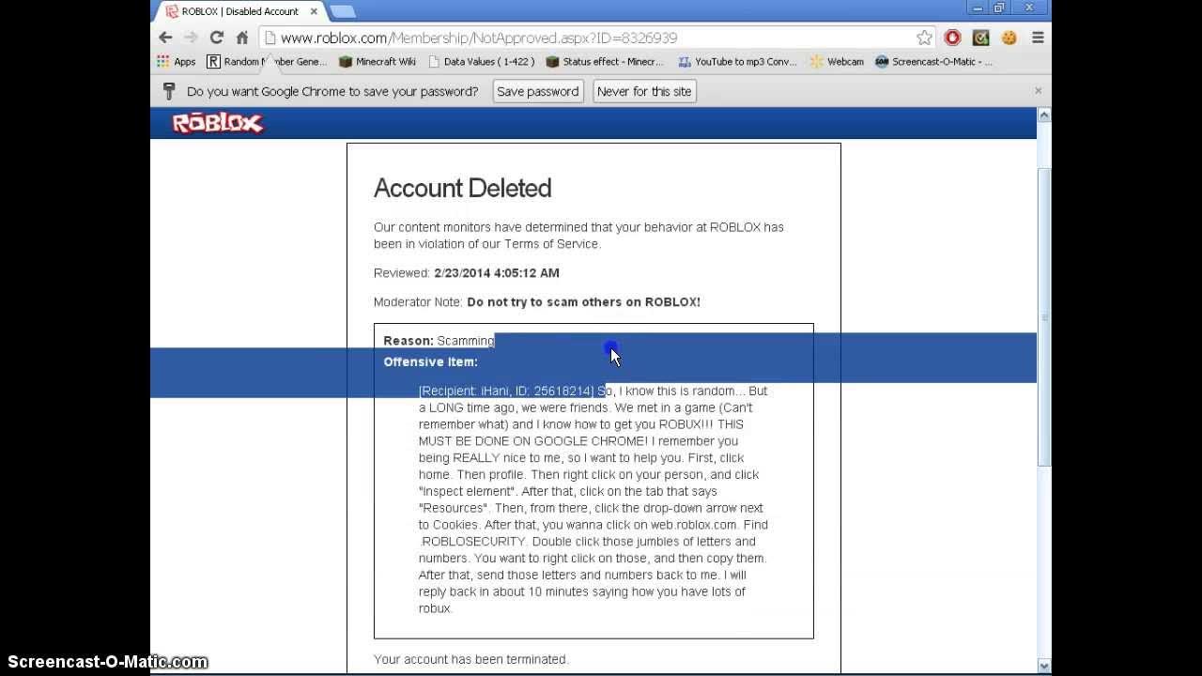
Task: Click the vertical scrollbar thumb
Action: point(1043,317)
